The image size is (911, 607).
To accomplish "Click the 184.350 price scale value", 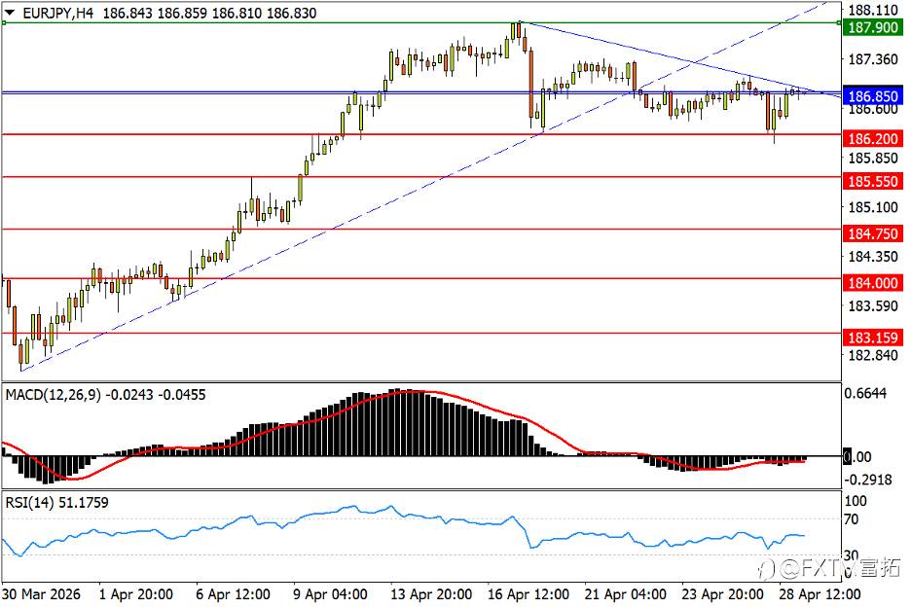I will tap(873, 256).
